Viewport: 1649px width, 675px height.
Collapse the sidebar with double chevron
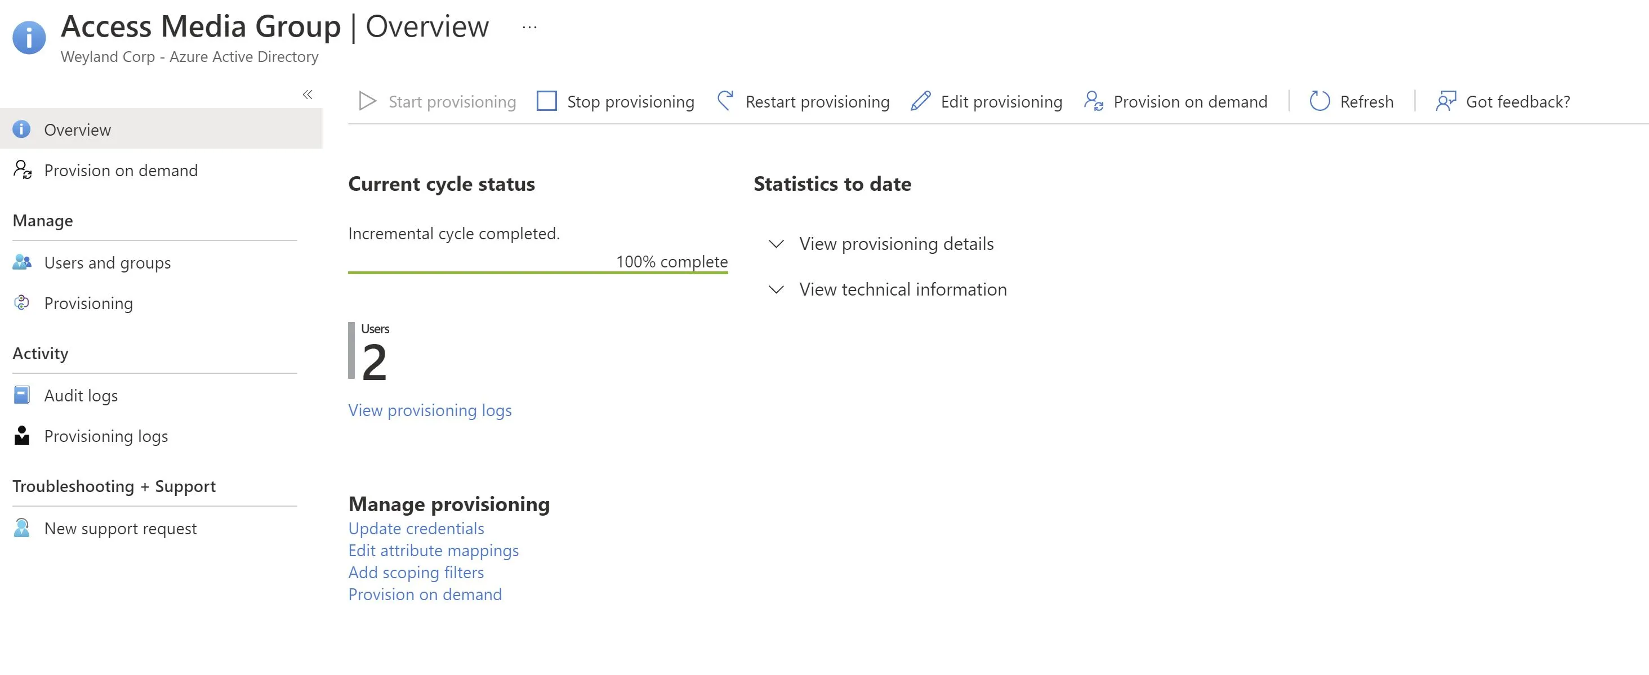(307, 95)
